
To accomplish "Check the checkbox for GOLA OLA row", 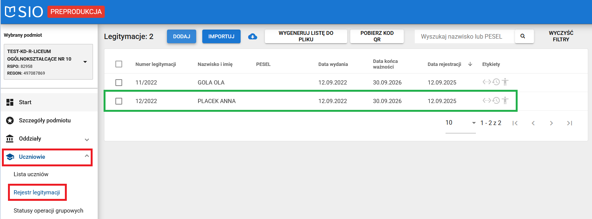I will [119, 82].
